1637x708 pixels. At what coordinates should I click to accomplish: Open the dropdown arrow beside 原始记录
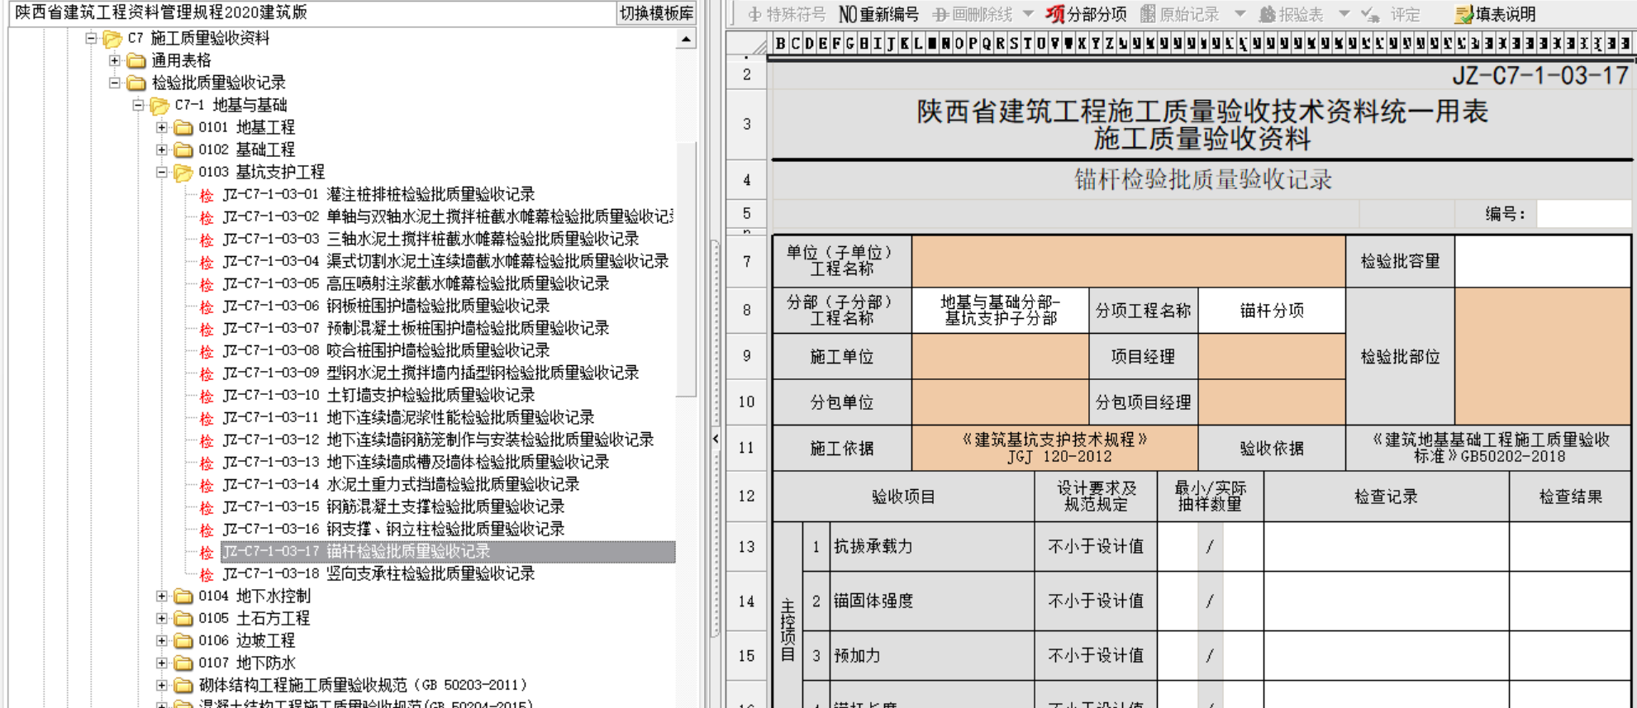[1240, 14]
